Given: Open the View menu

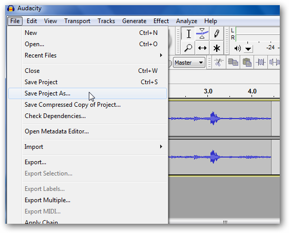Looking at the screenshot, I should click(50, 21).
